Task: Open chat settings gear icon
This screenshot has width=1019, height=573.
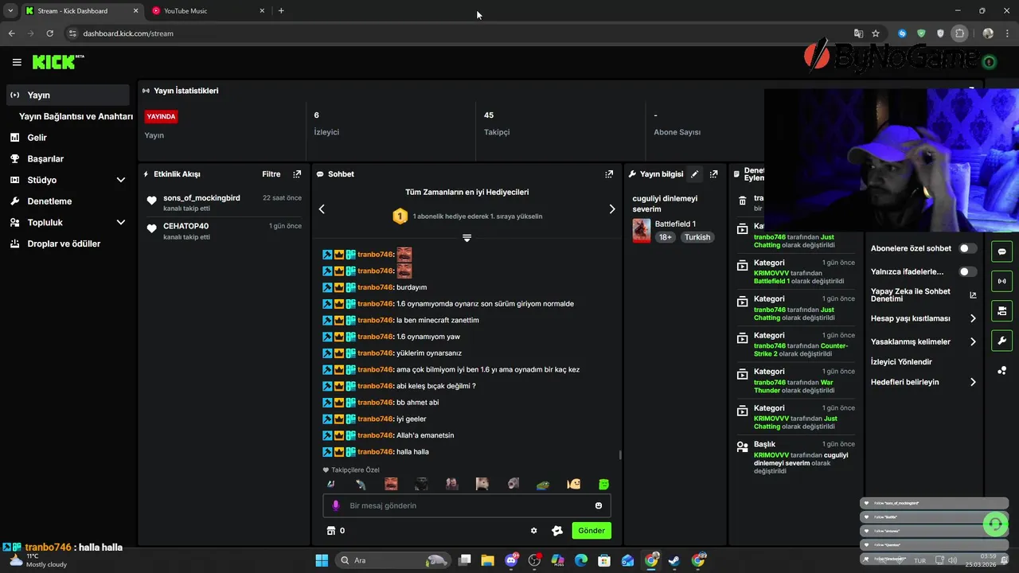Action: point(534,531)
